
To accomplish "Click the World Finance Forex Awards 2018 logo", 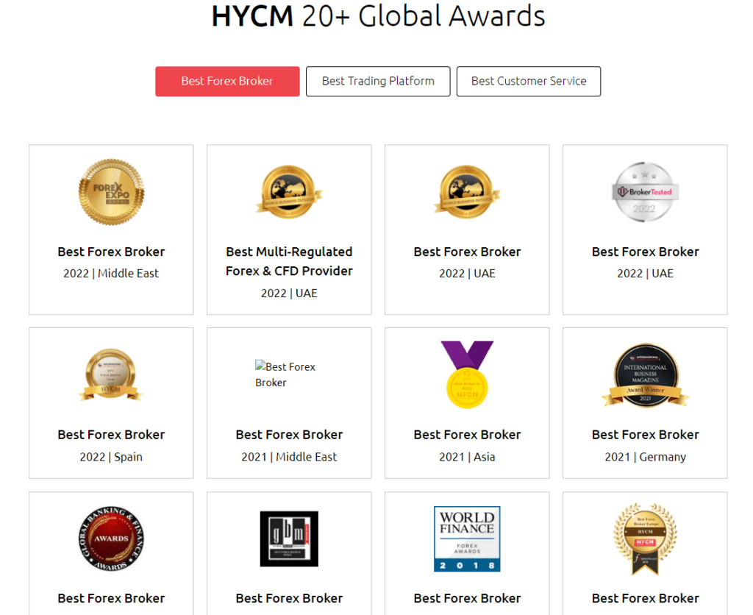I will [x=467, y=539].
